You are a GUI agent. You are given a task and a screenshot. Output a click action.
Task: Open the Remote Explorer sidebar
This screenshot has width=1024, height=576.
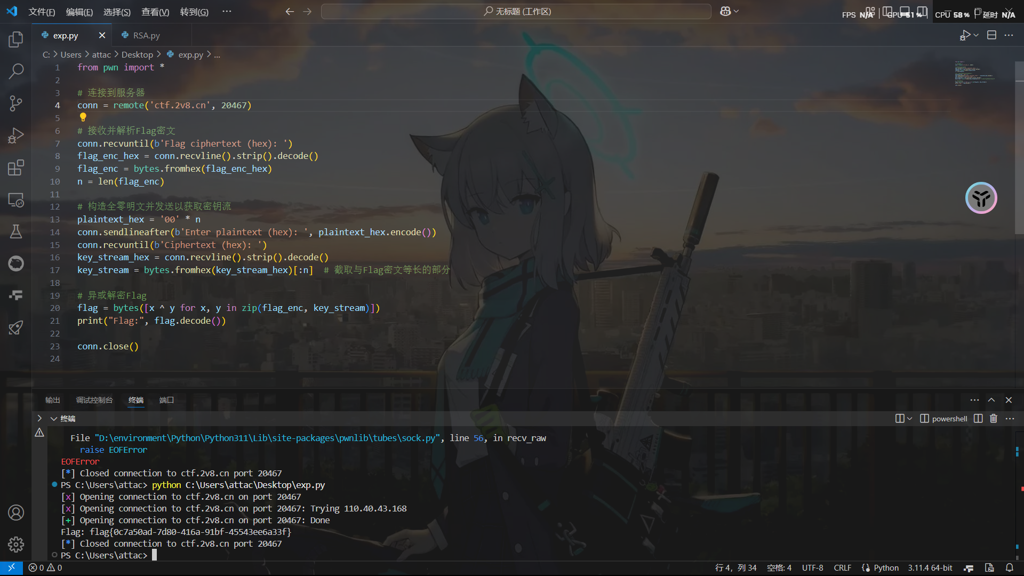point(16,200)
